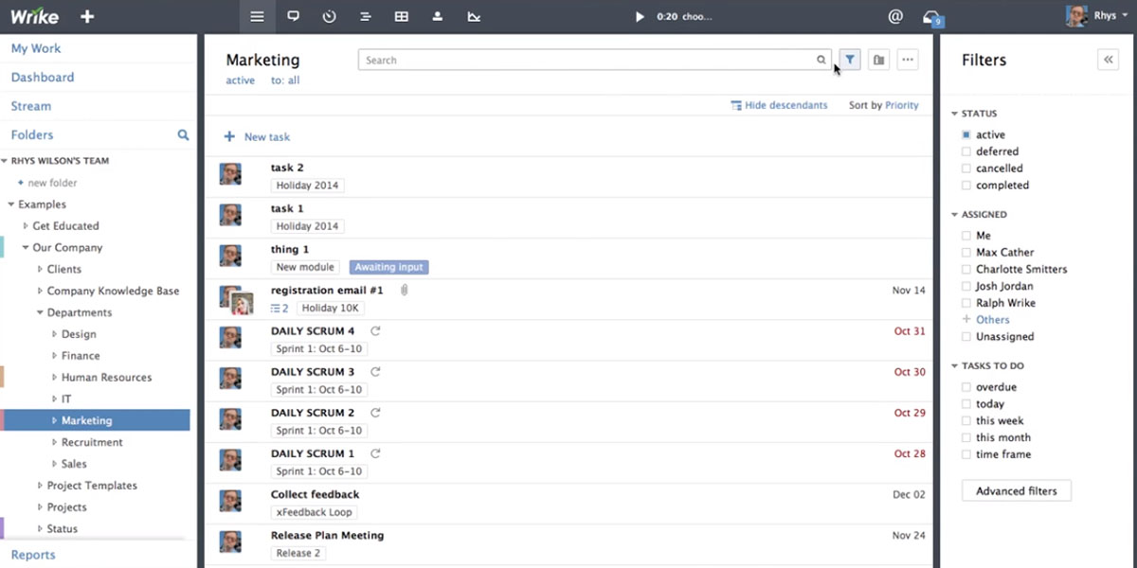Viewport: 1137px width, 568px height.
Task: Toggle the filter funnel icon
Action: (850, 60)
